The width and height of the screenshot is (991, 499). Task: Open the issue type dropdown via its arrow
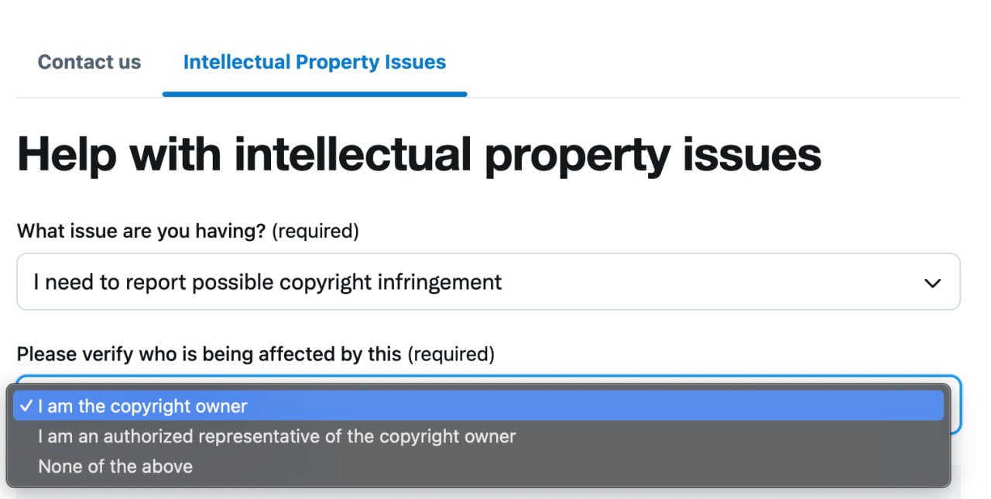(x=934, y=282)
